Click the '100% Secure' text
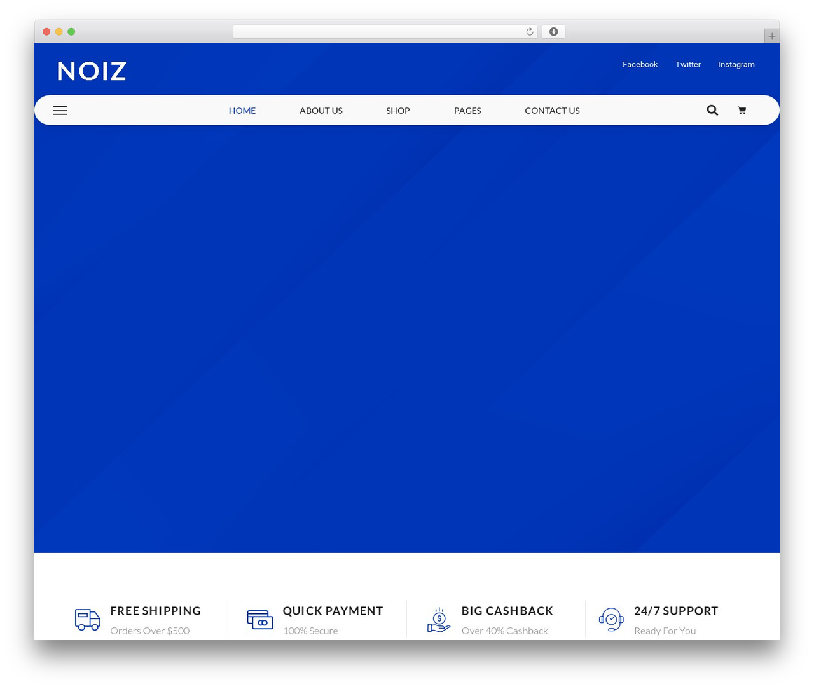The image size is (814, 689). [x=310, y=631]
